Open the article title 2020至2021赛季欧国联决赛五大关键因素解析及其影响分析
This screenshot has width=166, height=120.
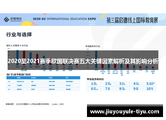(83, 61)
